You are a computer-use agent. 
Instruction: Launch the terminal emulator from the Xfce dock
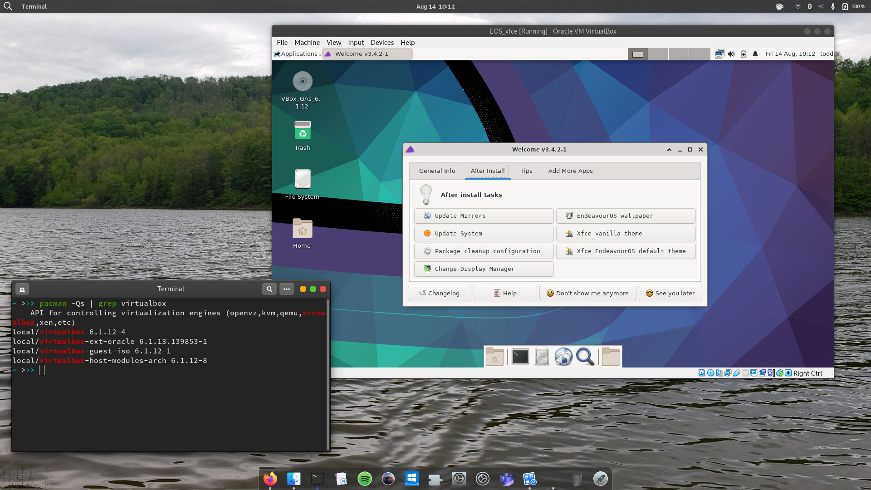(520, 357)
